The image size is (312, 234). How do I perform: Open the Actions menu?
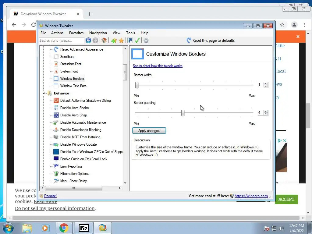click(57, 33)
